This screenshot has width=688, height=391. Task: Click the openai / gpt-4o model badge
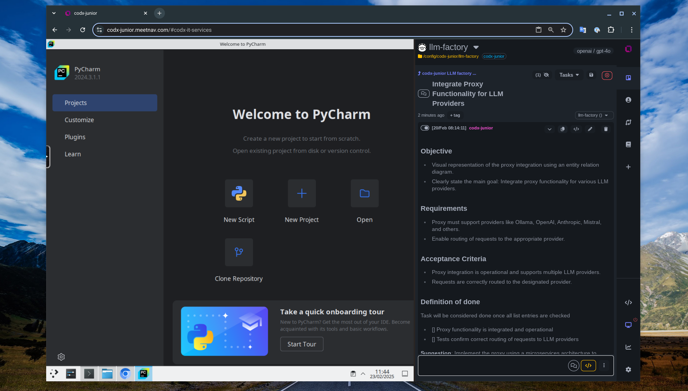point(593,51)
